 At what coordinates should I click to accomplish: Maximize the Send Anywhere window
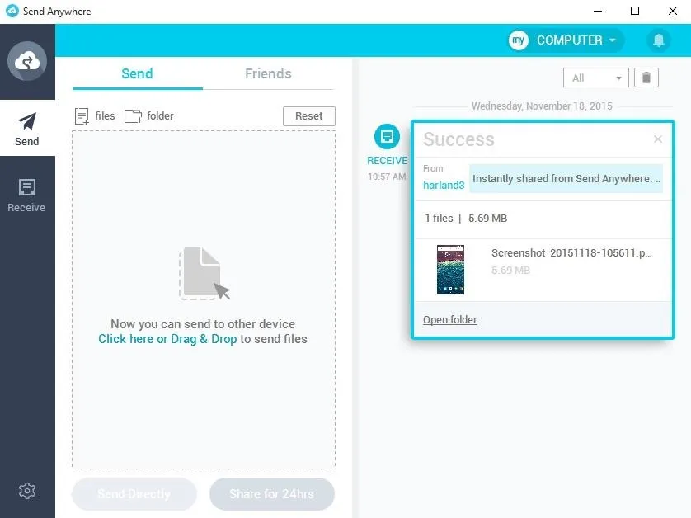point(635,11)
